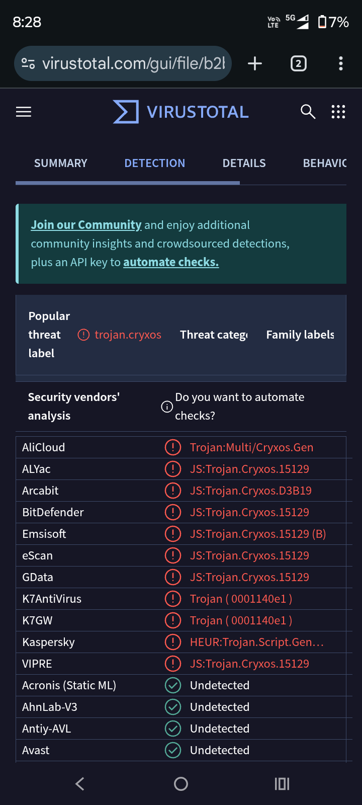Select the Detection tab
Screen dimensions: 362x805
[155, 163]
